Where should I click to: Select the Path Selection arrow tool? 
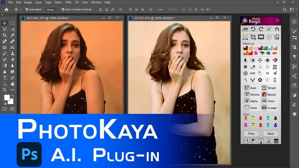click(x=5, y=84)
